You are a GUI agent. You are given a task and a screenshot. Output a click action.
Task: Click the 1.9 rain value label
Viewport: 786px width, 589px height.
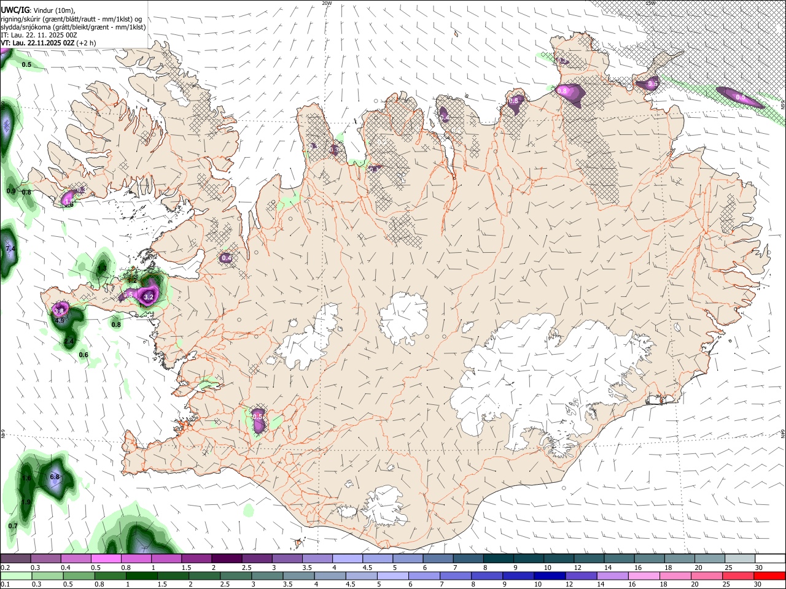click(26, 502)
